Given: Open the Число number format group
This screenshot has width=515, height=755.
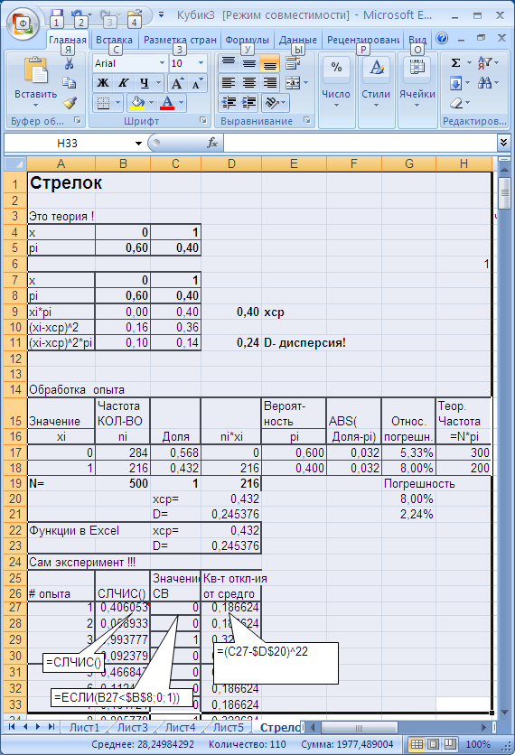Looking at the screenshot, I should tap(336, 90).
